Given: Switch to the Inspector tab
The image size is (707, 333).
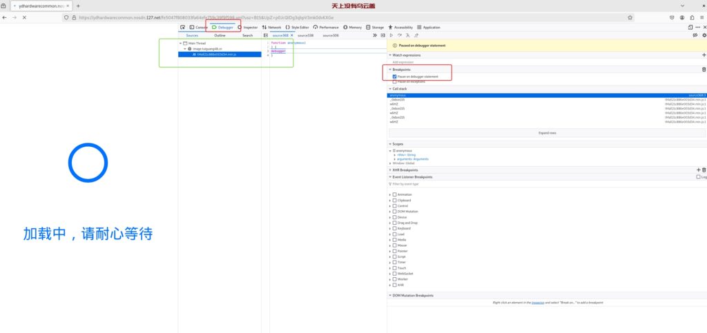Looking at the screenshot, I should pyautogui.click(x=248, y=28).
